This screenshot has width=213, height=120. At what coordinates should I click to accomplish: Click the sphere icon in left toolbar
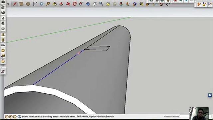(3, 13)
